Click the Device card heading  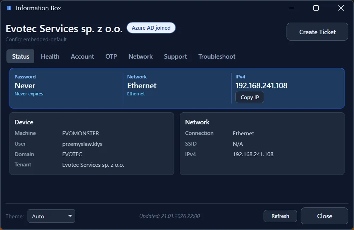coord(24,122)
